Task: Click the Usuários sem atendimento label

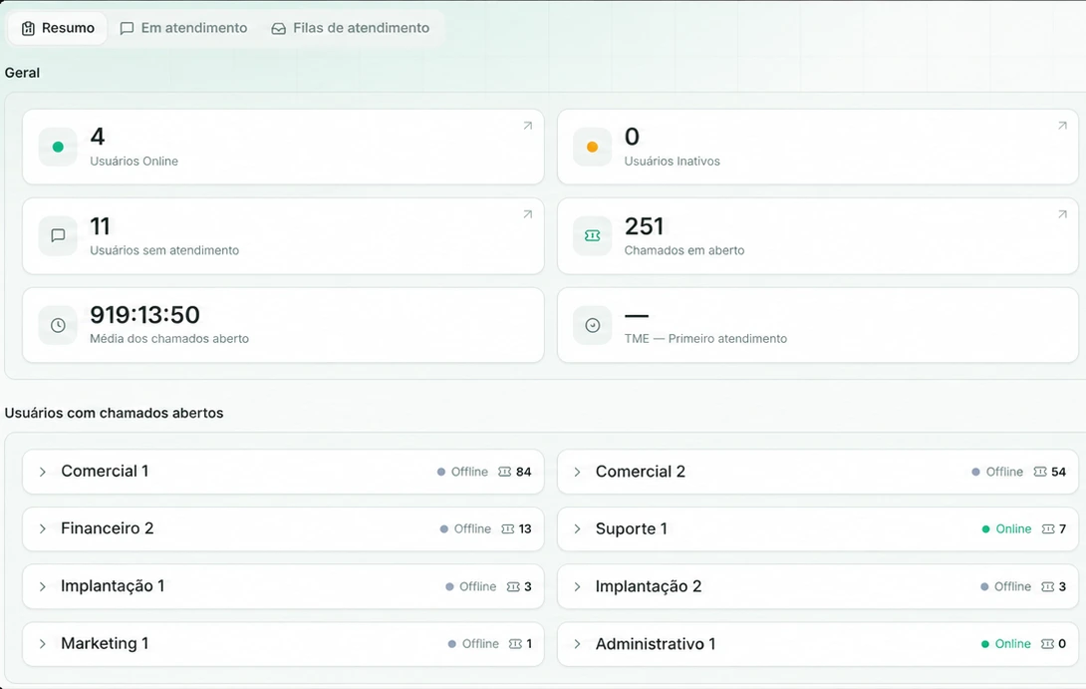Action: pyautogui.click(x=164, y=250)
